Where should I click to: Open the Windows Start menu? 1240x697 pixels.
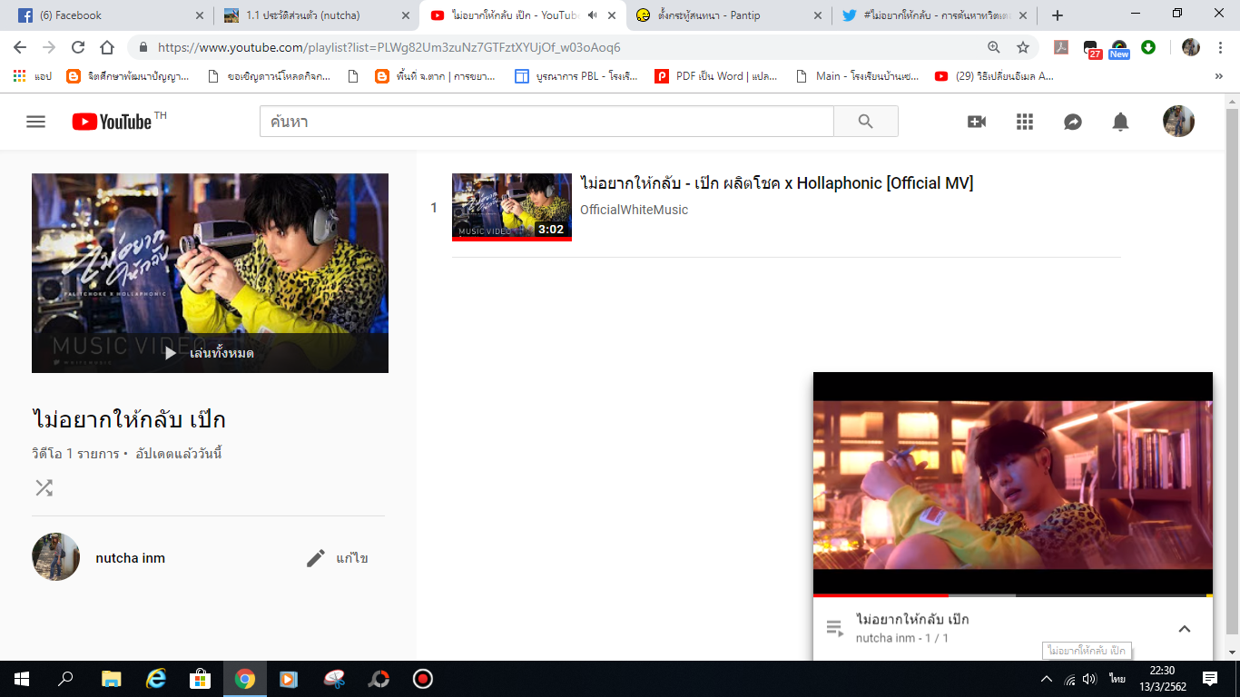(21, 679)
